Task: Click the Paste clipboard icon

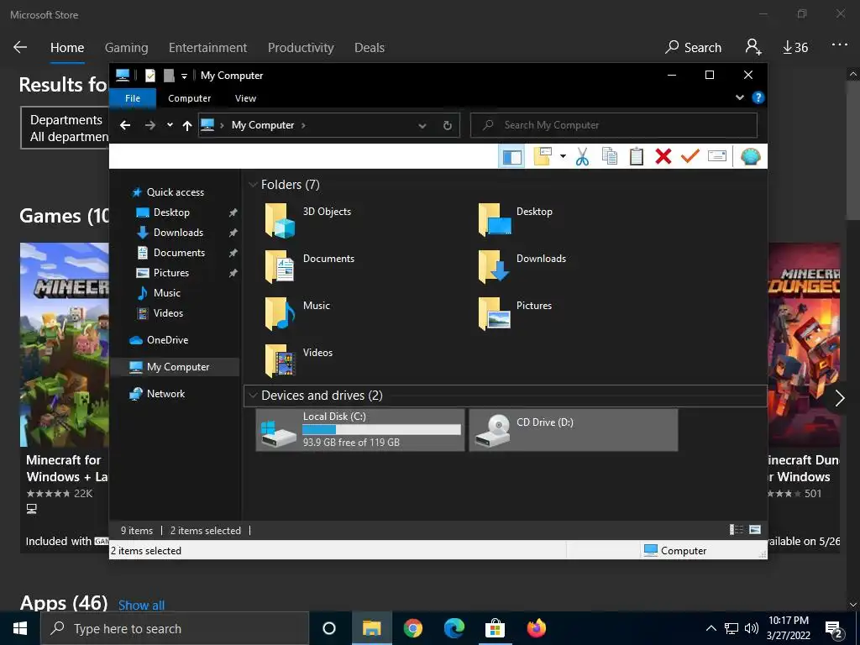Action: [637, 156]
